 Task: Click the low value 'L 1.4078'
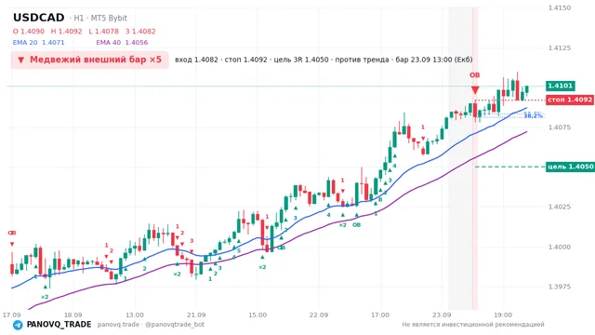tap(103, 32)
